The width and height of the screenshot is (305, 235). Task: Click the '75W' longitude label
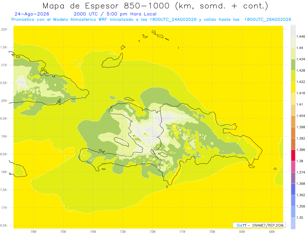(63, 231)
